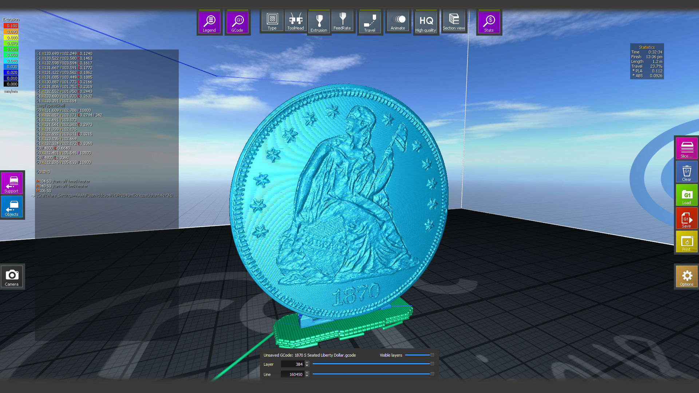
Task: Toggle the Legend panel button
Action: [209, 23]
